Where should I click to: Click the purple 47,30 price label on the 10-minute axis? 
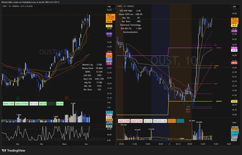click(x=234, y=31)
